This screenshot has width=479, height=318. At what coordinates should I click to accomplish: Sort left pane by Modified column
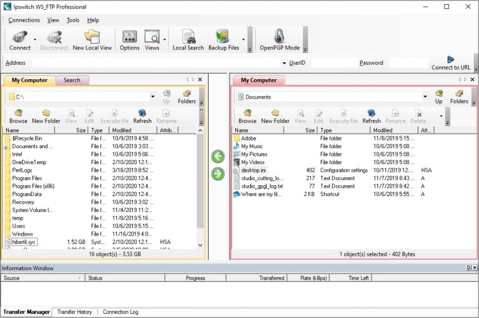[133, 130]
